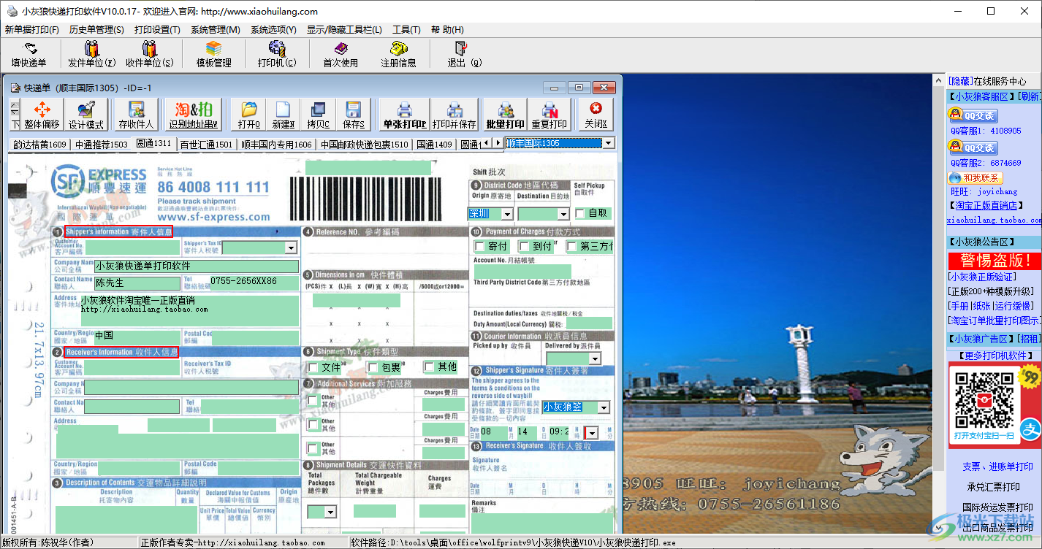The image size is (1042, 549).
Task: Open 打印机(C) printer settings
Action: pos(277,55)
